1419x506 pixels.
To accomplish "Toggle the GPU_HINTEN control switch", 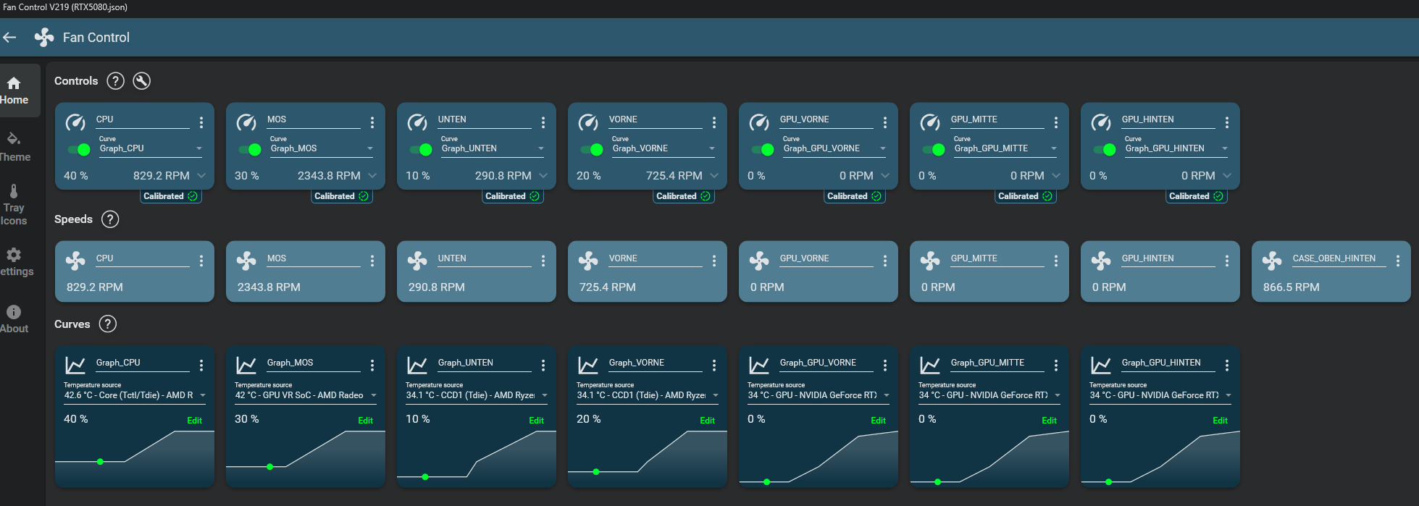I will pyautogui.click(x=1104, y=150).
